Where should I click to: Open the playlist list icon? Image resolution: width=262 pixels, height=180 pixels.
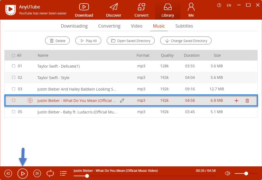point(63,173)
